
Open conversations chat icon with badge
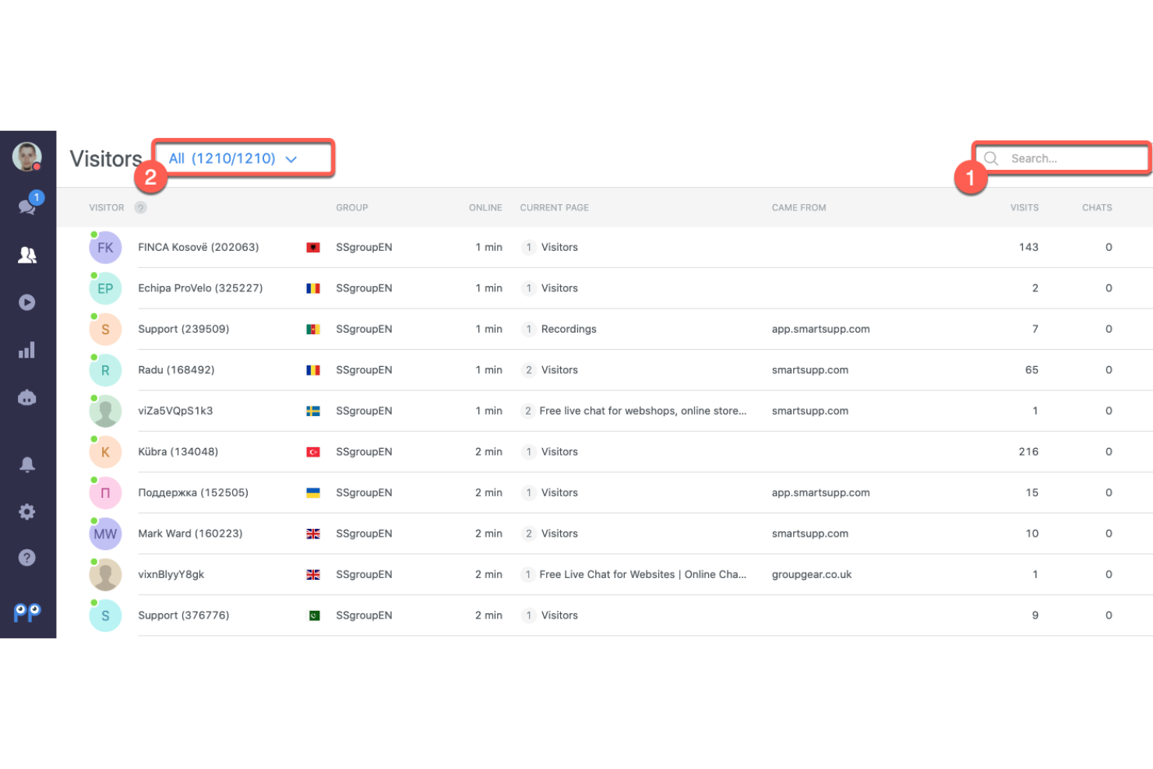coord(28,205)
